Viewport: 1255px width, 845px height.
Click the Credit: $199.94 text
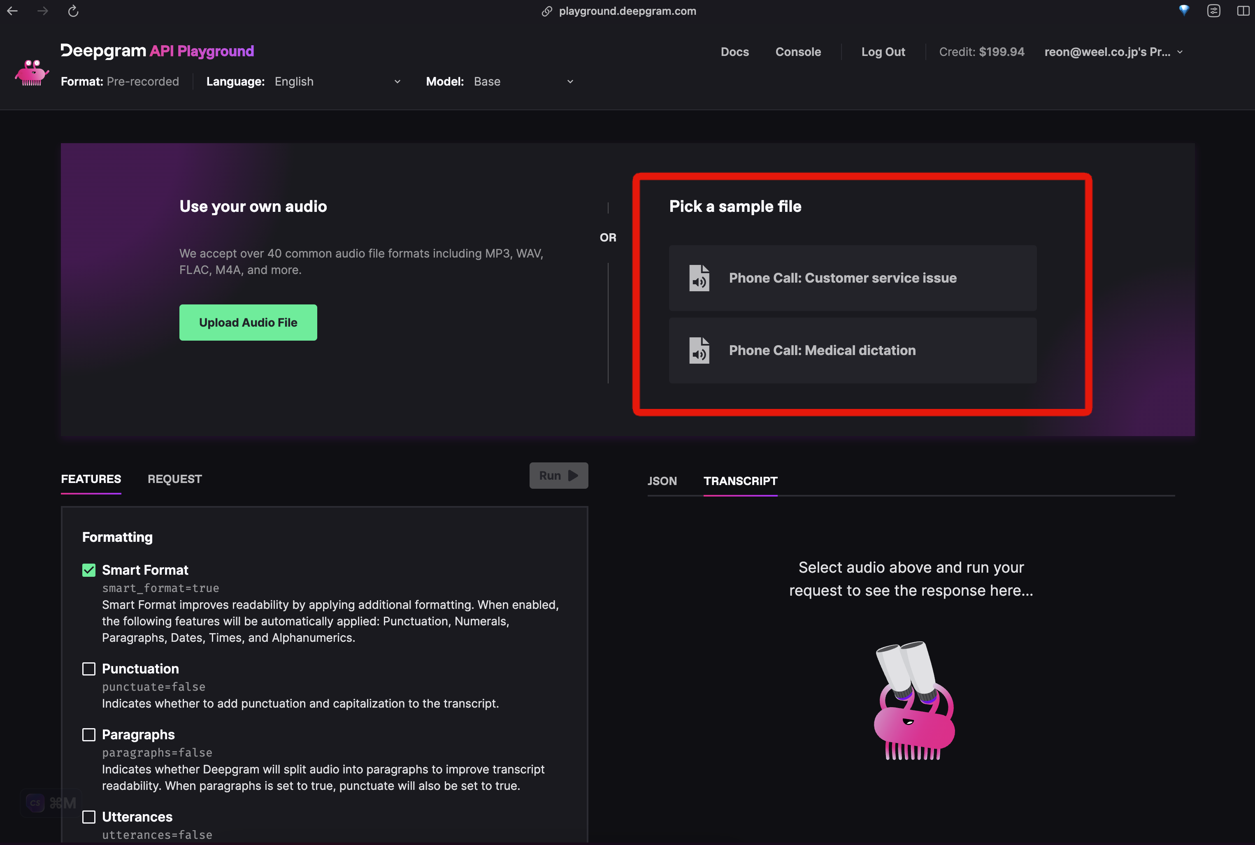tap(981, 52)
